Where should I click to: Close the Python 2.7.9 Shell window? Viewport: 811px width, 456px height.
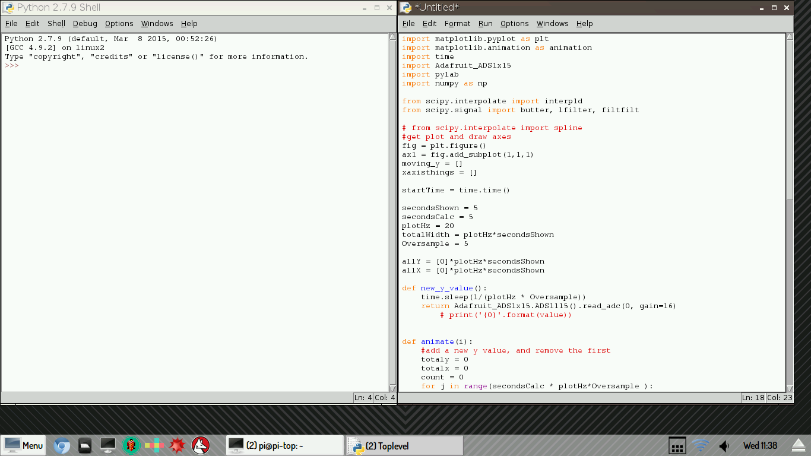pos(389,8)
